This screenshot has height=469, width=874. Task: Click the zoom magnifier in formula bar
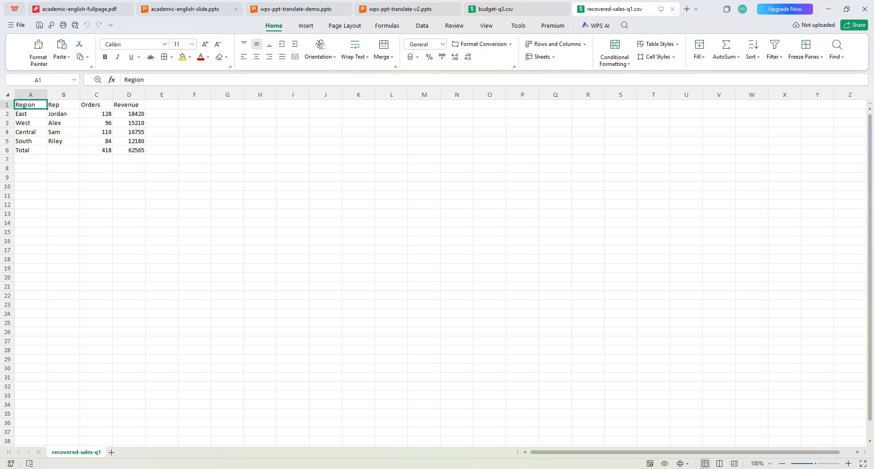(97, 80)
